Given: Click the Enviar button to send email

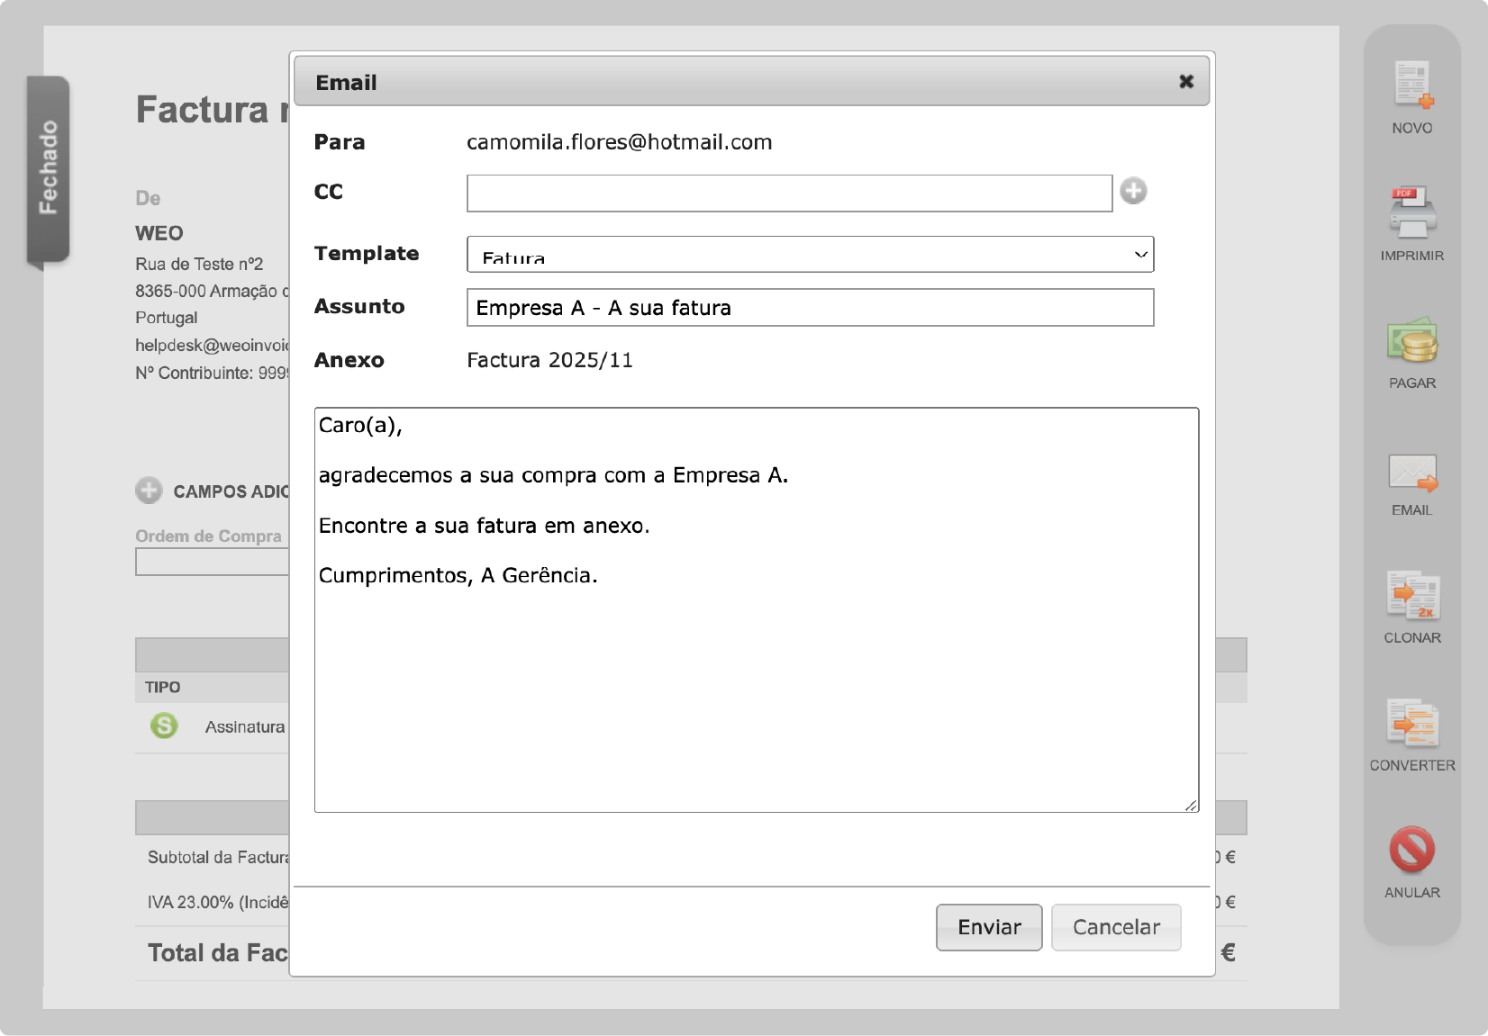Looking at the screenshot, I should pos(988,927).
